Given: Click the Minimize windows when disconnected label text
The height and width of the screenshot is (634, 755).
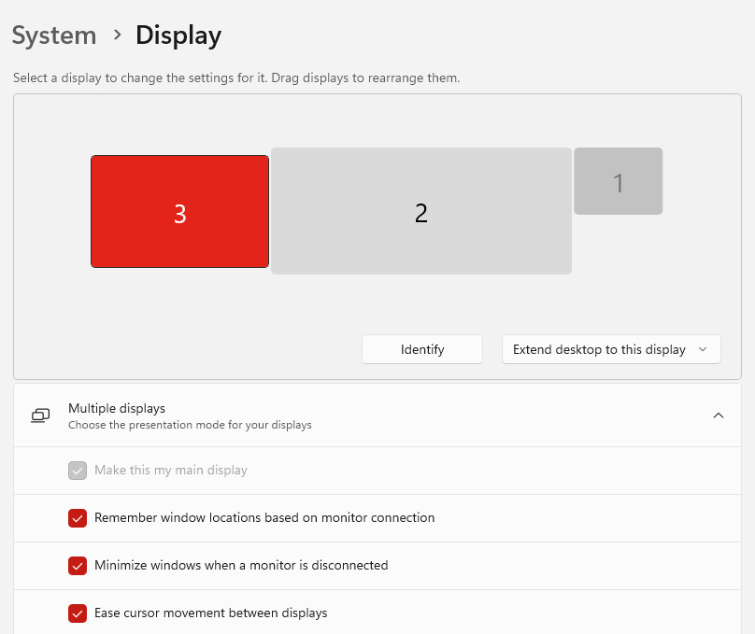Looking at the screenshot, I should click(241, 565).
